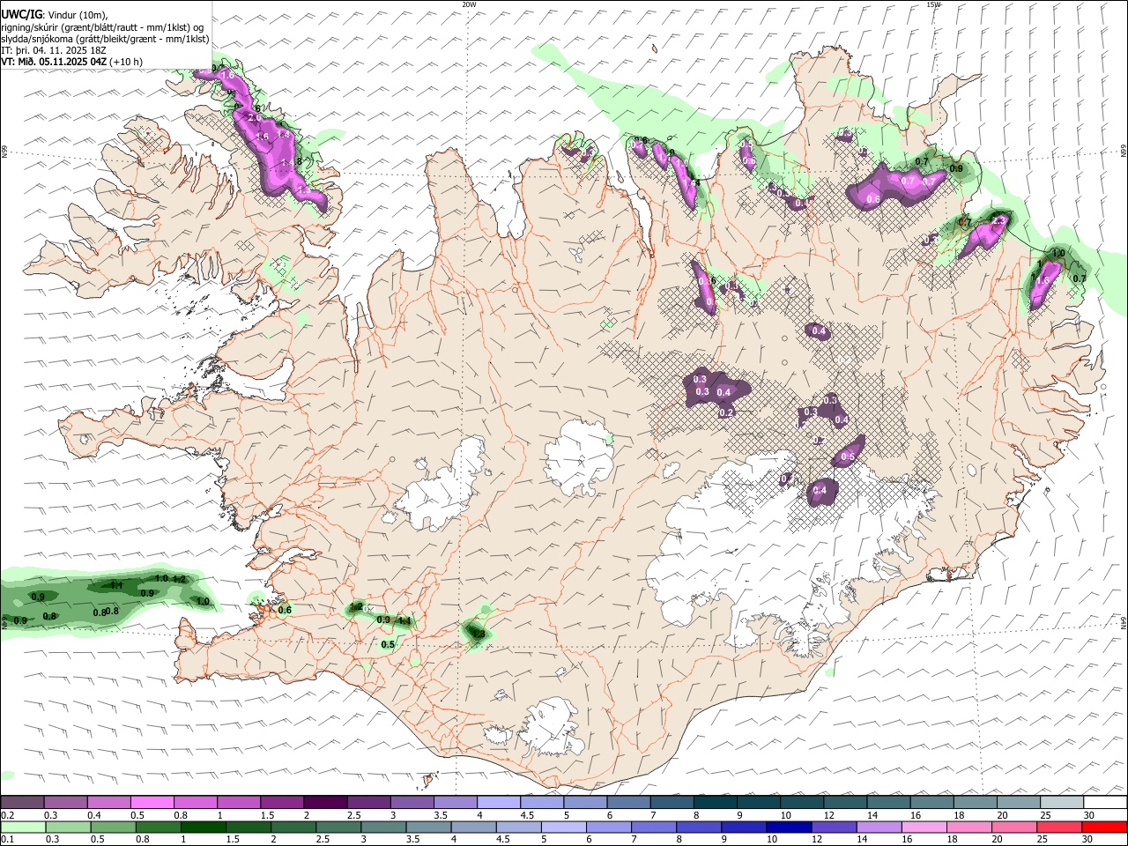Select snow-scale swatch between 4 and 4.5
The height and width of the screenshot is (846, 1128).
click(x=498, y=802)
